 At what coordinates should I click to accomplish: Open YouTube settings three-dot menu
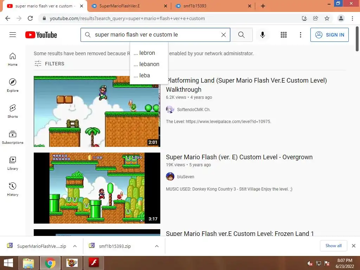[x=300, y=35]
